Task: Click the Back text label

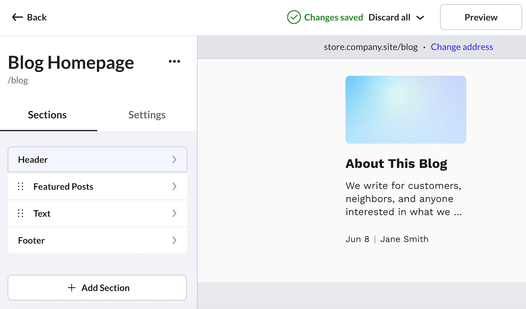Action: coord(37,17)
